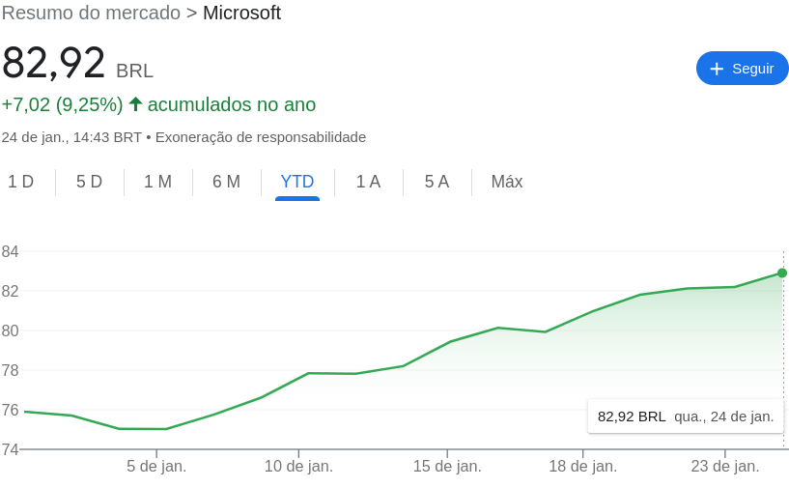The width and height of the screenshot is (789, 488).
Task: Click the 5 de jan. axis marker
Action: point(156,466)
